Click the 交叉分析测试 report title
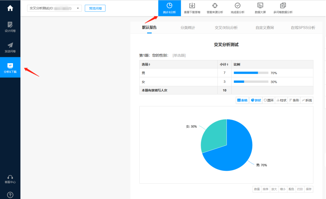This screenshot has height=199, width=326. (x=226, y=45)
